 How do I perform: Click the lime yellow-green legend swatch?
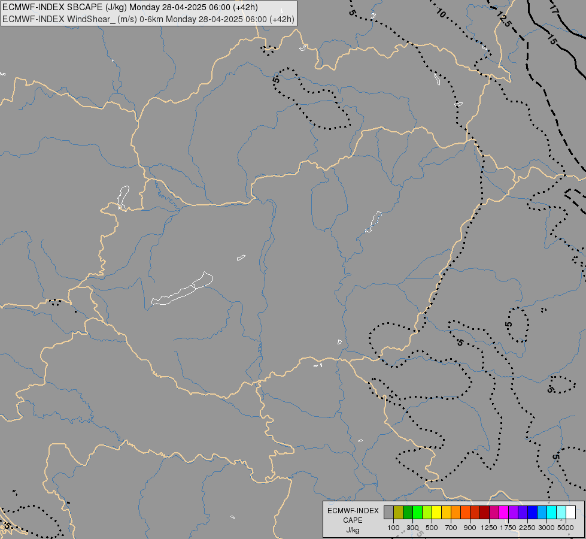pyautogui.click(x=427, y=513)
